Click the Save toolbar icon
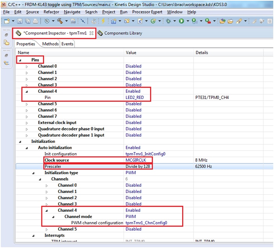The width and height of the screenshot is (274, 248). pyautogui.click(x=20, y=21)
